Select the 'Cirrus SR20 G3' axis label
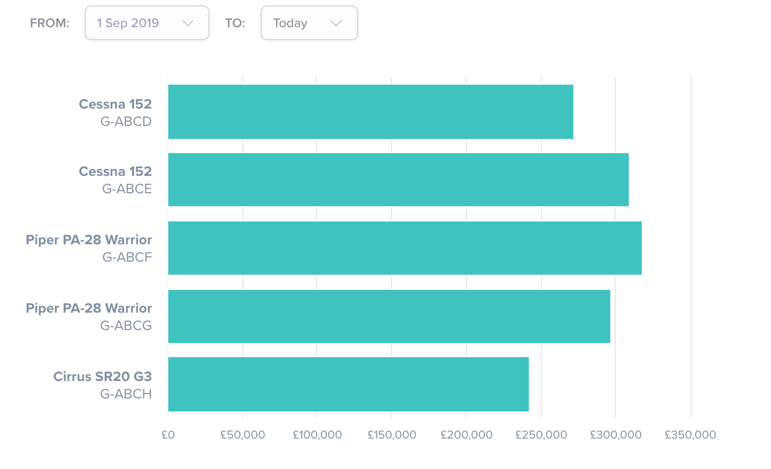Screen dimensions: 771x469 103,376
